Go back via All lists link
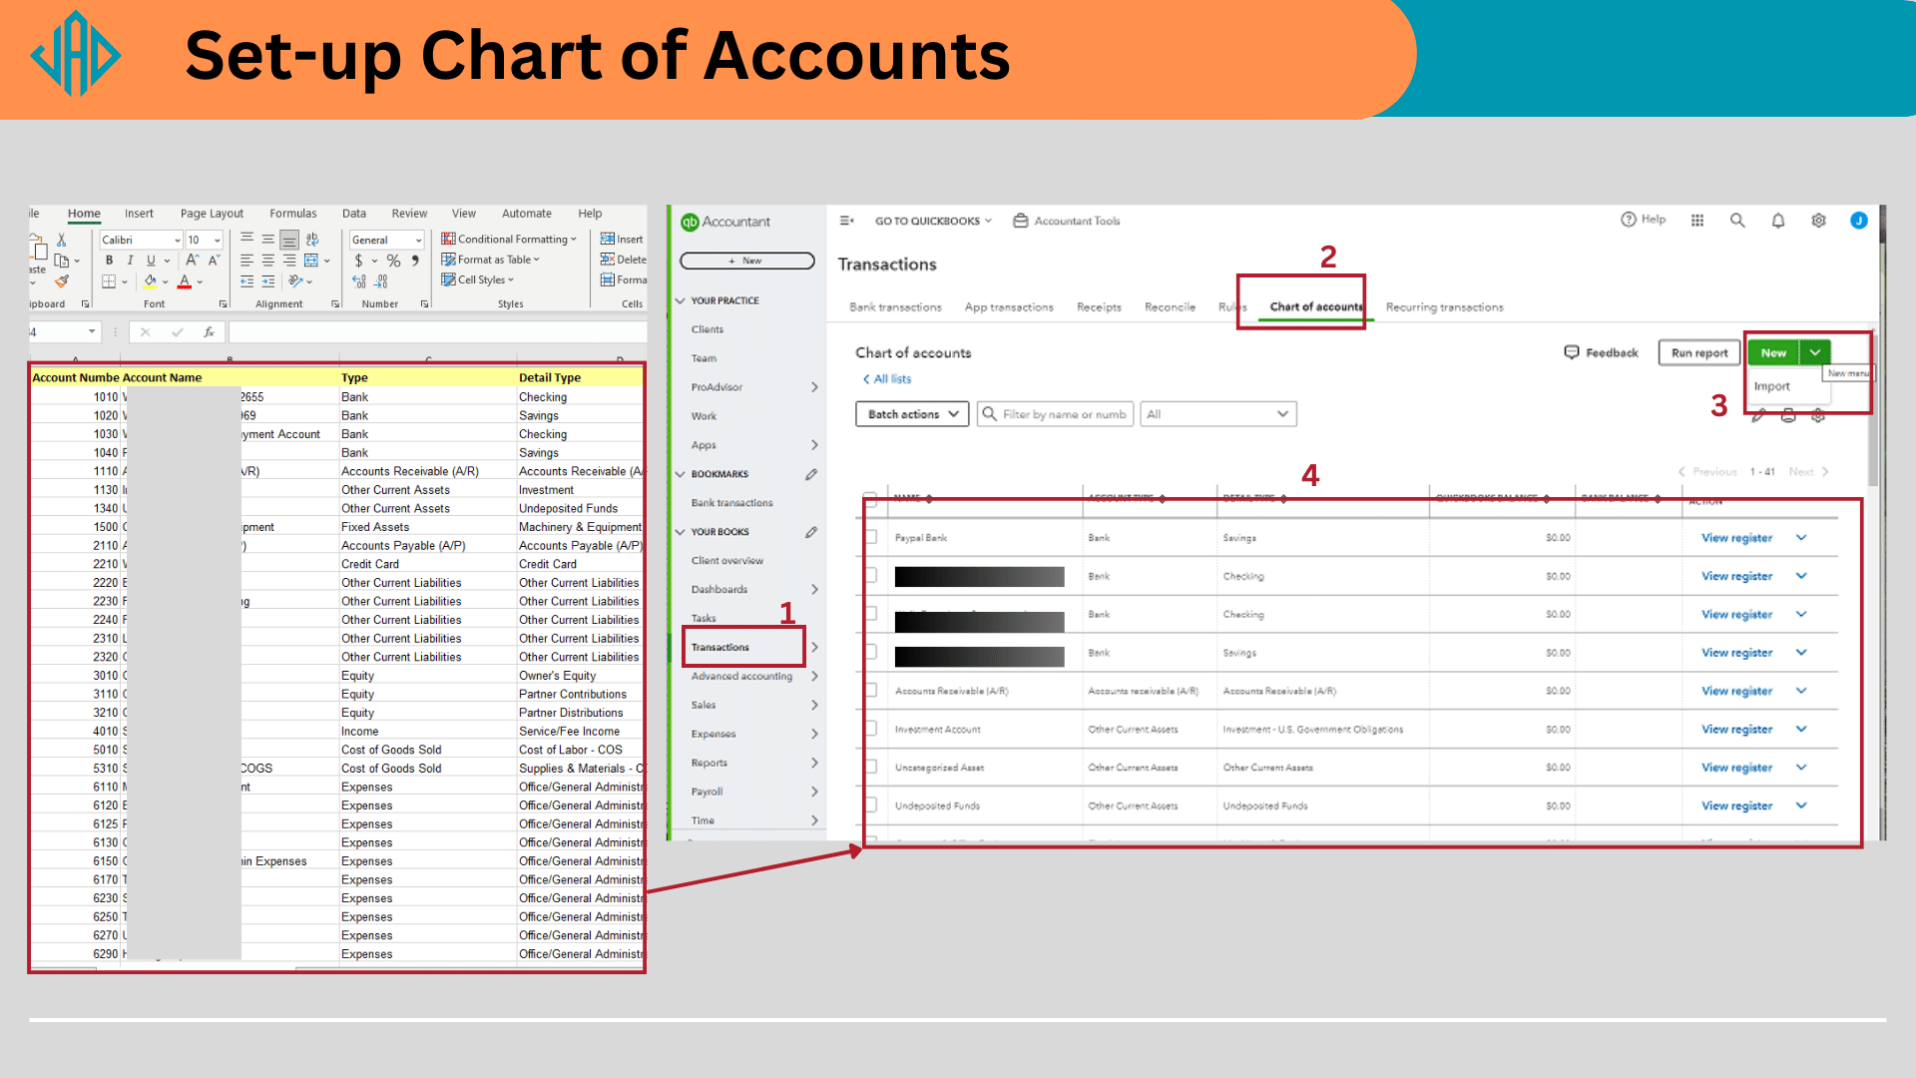 [x=887, y=379]
